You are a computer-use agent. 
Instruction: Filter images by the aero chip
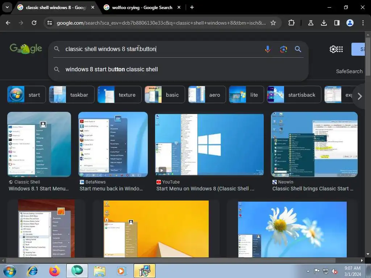click(207, 94)
